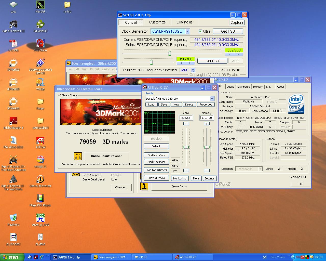326x261 pixels.
Task: Open the ATITool Profile dropdown
Action: (212, 99)
